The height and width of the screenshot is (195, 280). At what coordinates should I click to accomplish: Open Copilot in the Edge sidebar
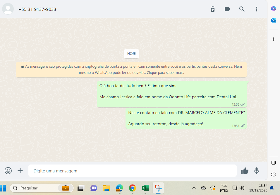click(273, 9)
